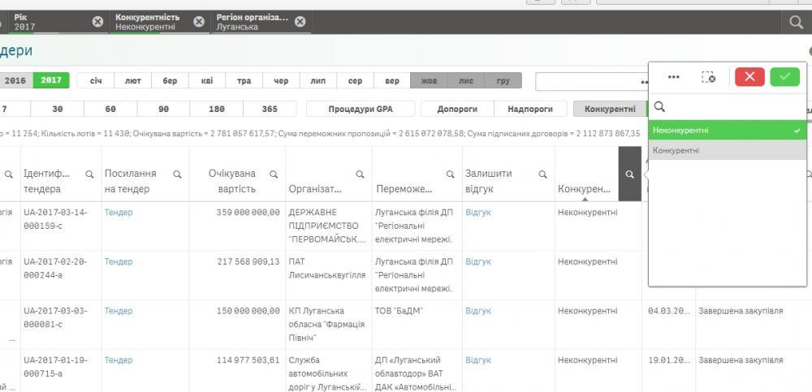Click search icon in Очікувана вартість column
This screenshot has height=392, width=812.
pos(274,174)
